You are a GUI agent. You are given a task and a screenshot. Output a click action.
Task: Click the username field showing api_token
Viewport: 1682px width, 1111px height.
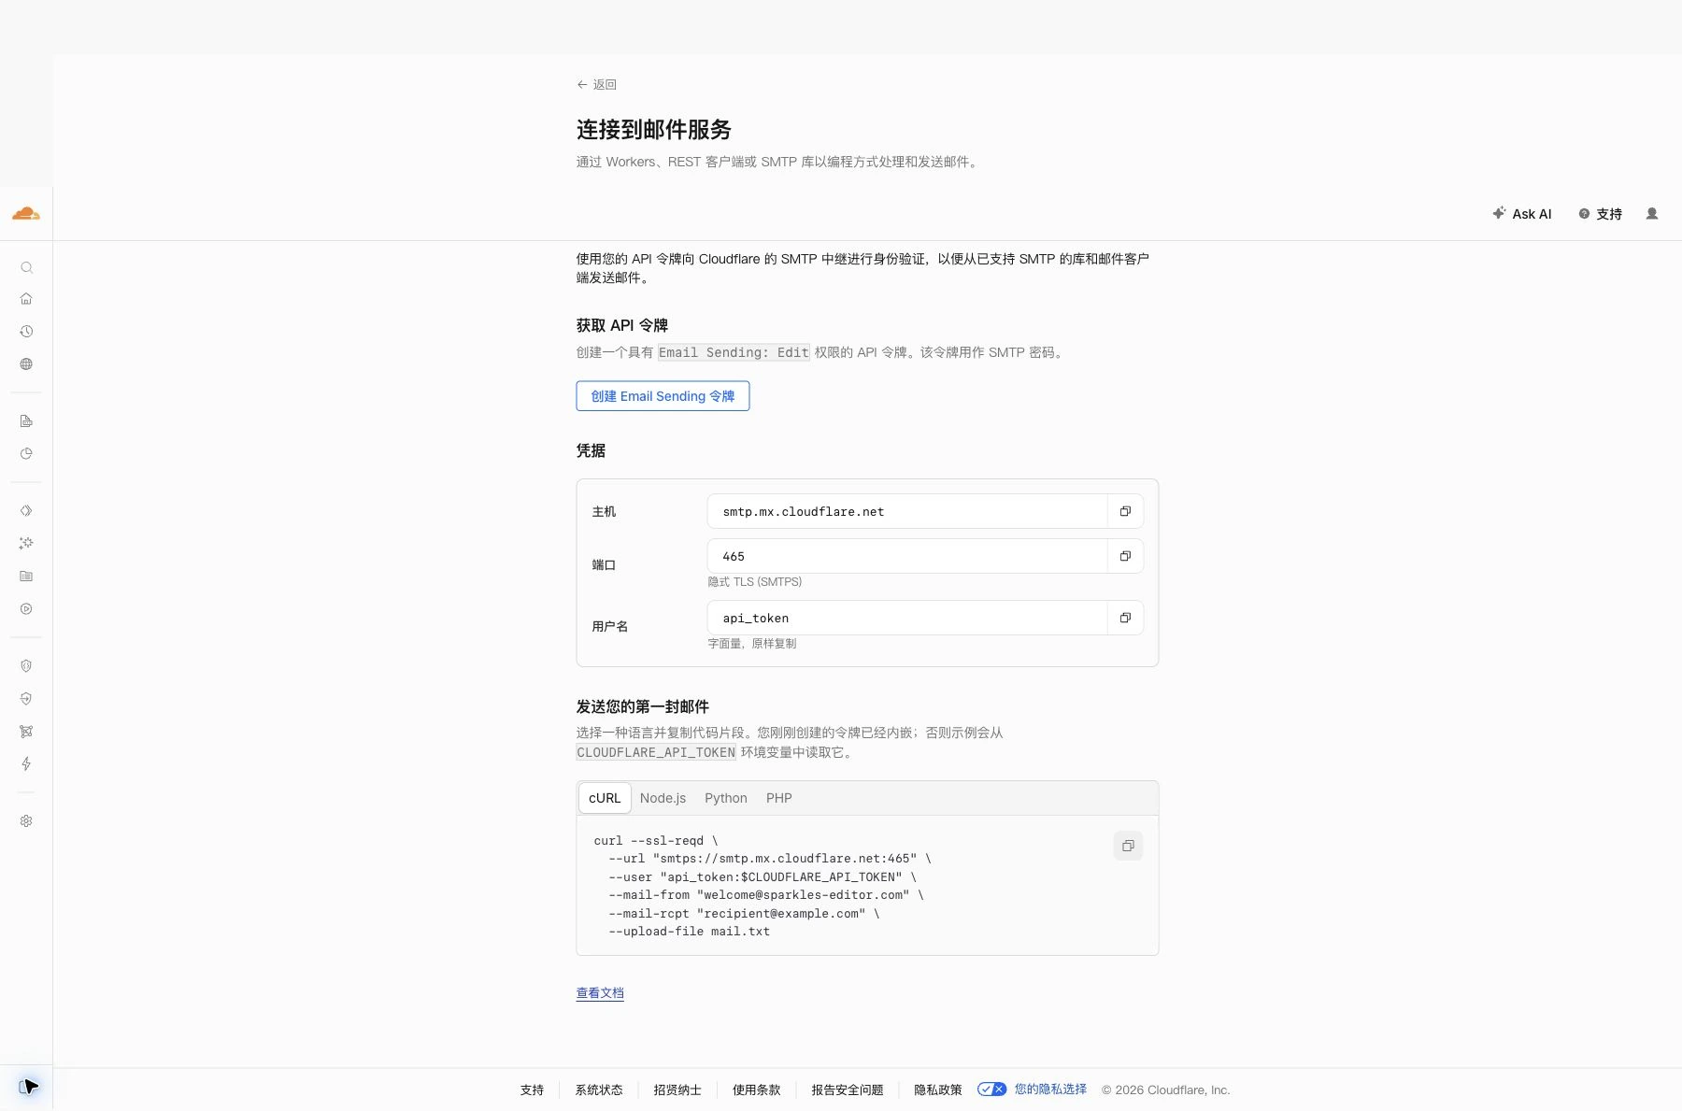907,618
